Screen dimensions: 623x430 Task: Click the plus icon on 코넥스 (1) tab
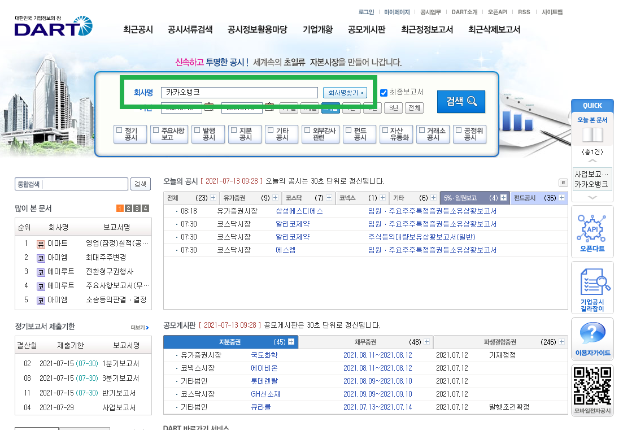click(x=382, y=198)
